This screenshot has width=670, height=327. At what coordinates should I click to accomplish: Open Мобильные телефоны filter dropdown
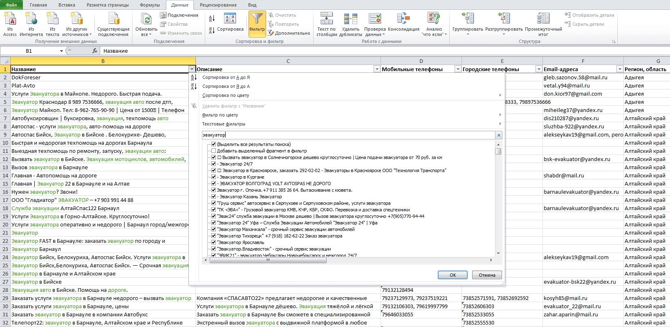point(458,69)
